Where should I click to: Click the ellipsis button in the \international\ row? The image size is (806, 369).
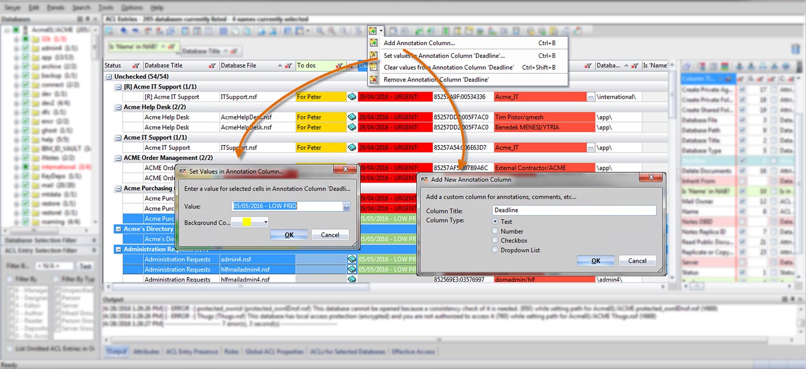click(x=590, y=97)
